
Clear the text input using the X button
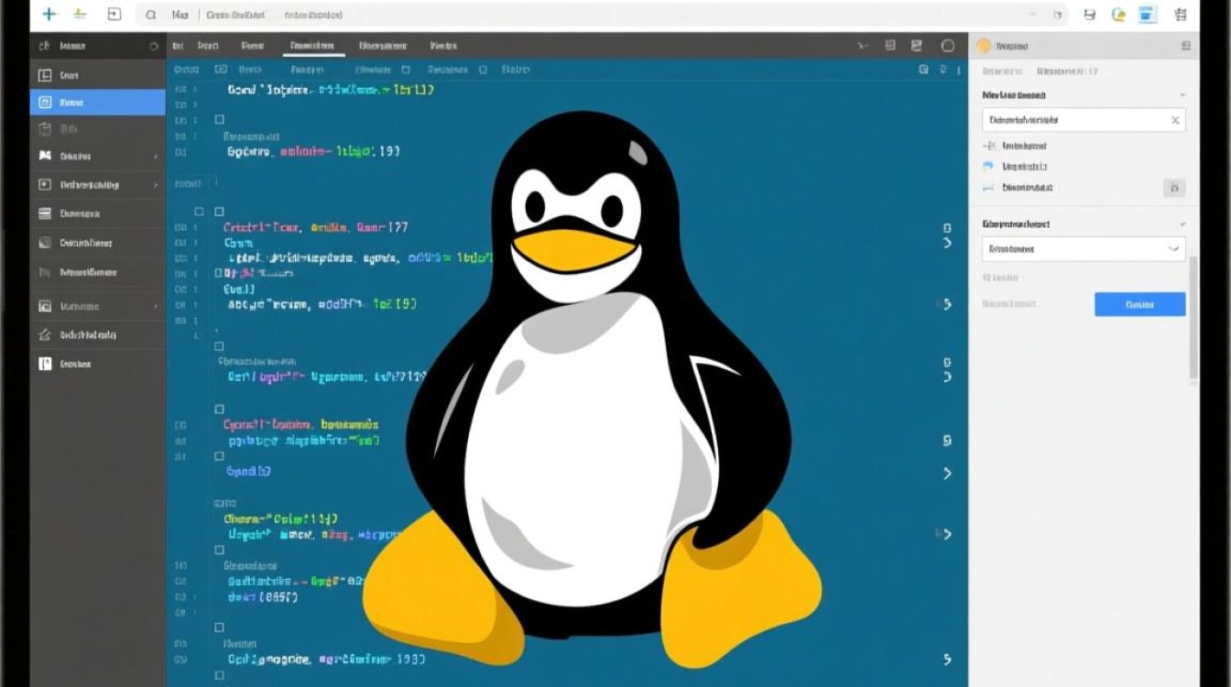click(1177, 120)
